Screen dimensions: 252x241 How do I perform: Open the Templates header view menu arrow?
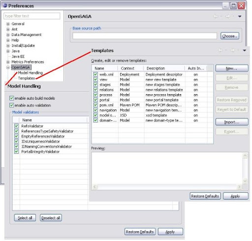245,50
